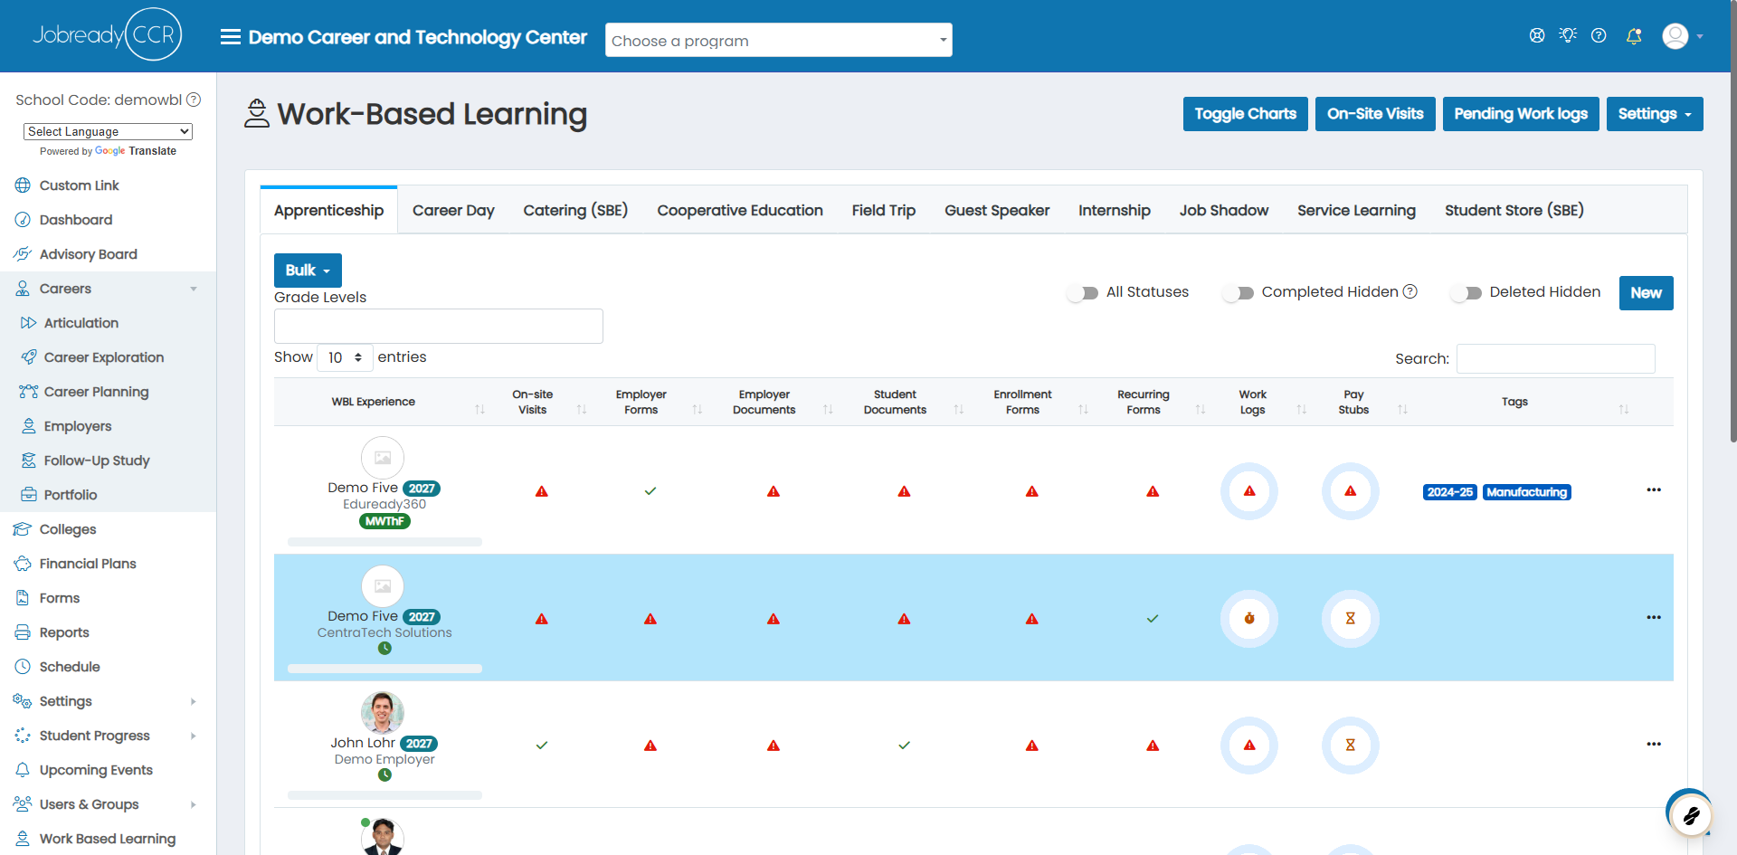Toggle the Deleted Hidden switch
This screenshot has height=855, width=1737.
tap(1466, 293)
